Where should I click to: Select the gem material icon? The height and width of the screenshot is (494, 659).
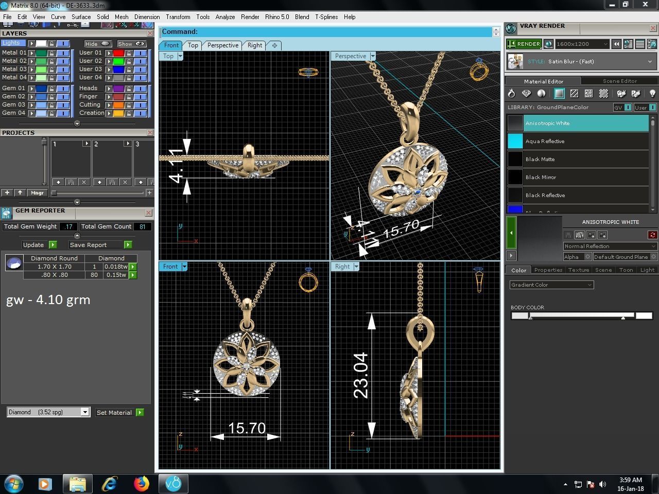click(x=526, y=94)
